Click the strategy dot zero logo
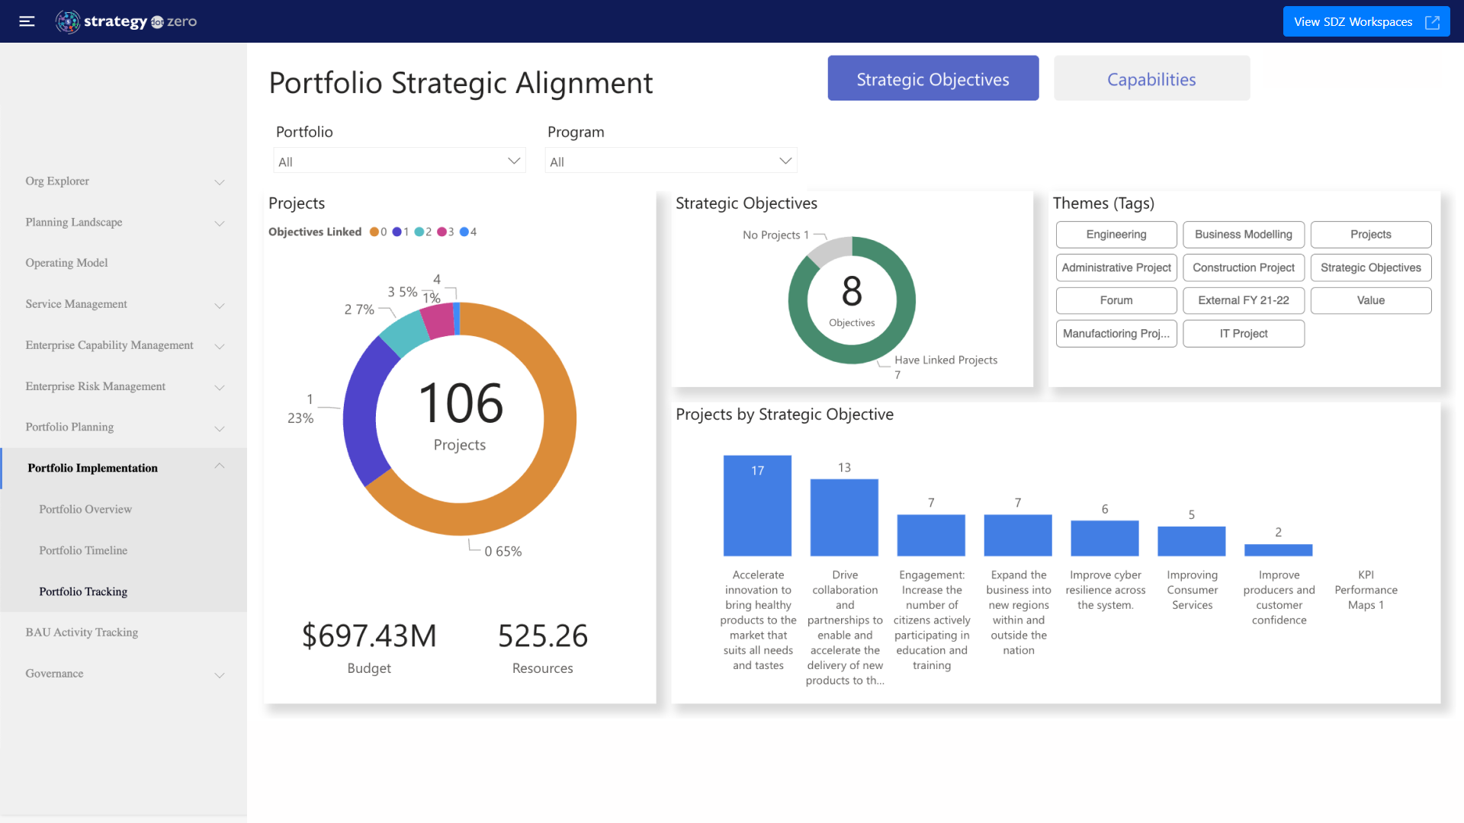This screenshot has width=1464, height=823. [x=126, y=21]
